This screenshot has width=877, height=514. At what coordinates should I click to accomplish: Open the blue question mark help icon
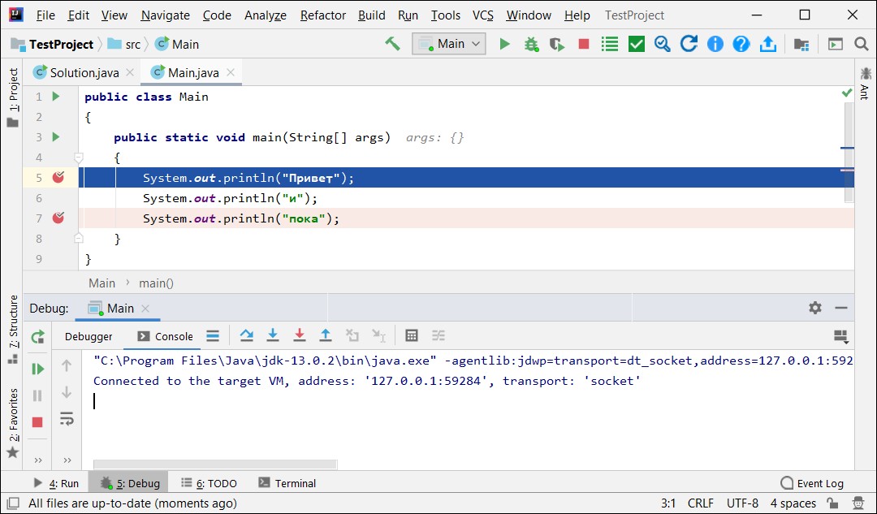(x=741, y=44)
